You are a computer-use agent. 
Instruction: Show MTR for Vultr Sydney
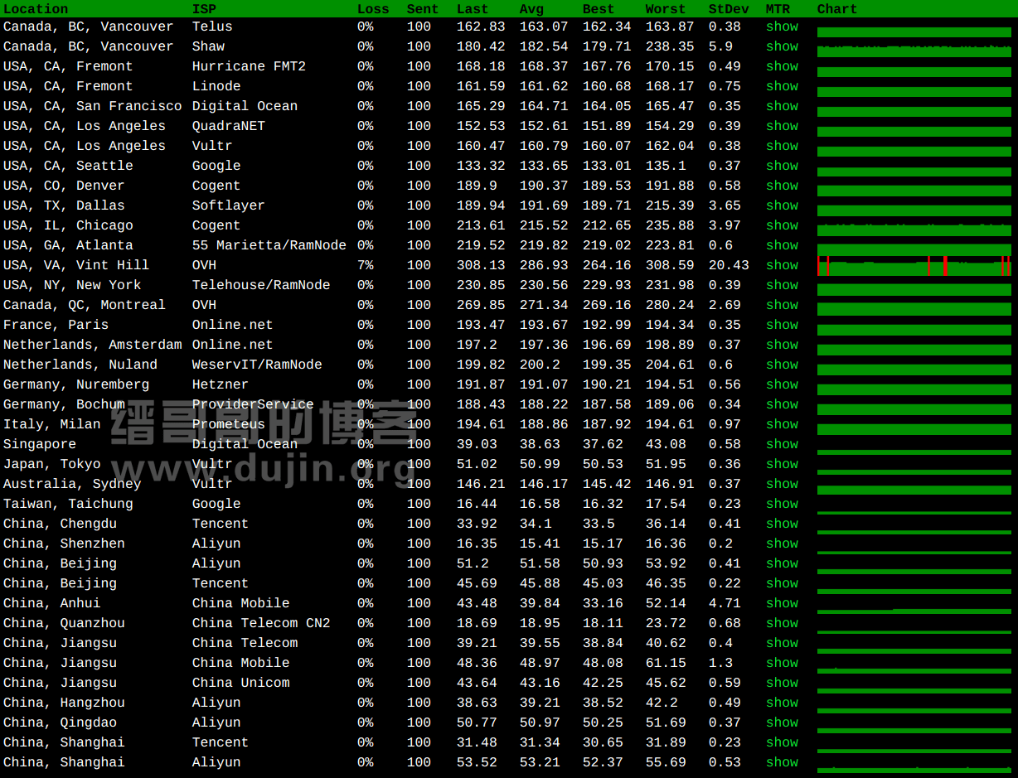tap(782, 484)
